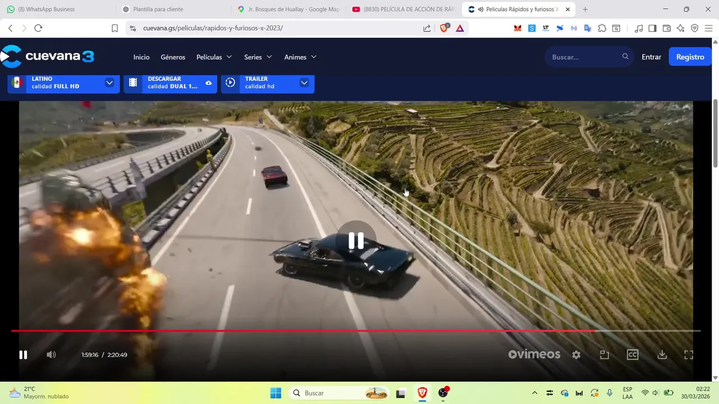Open Brave Rewards triangle icon
This screenshot has width=719, height=404.
460,28
